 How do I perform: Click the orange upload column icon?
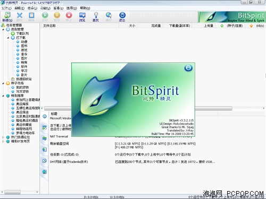[251, 26]
